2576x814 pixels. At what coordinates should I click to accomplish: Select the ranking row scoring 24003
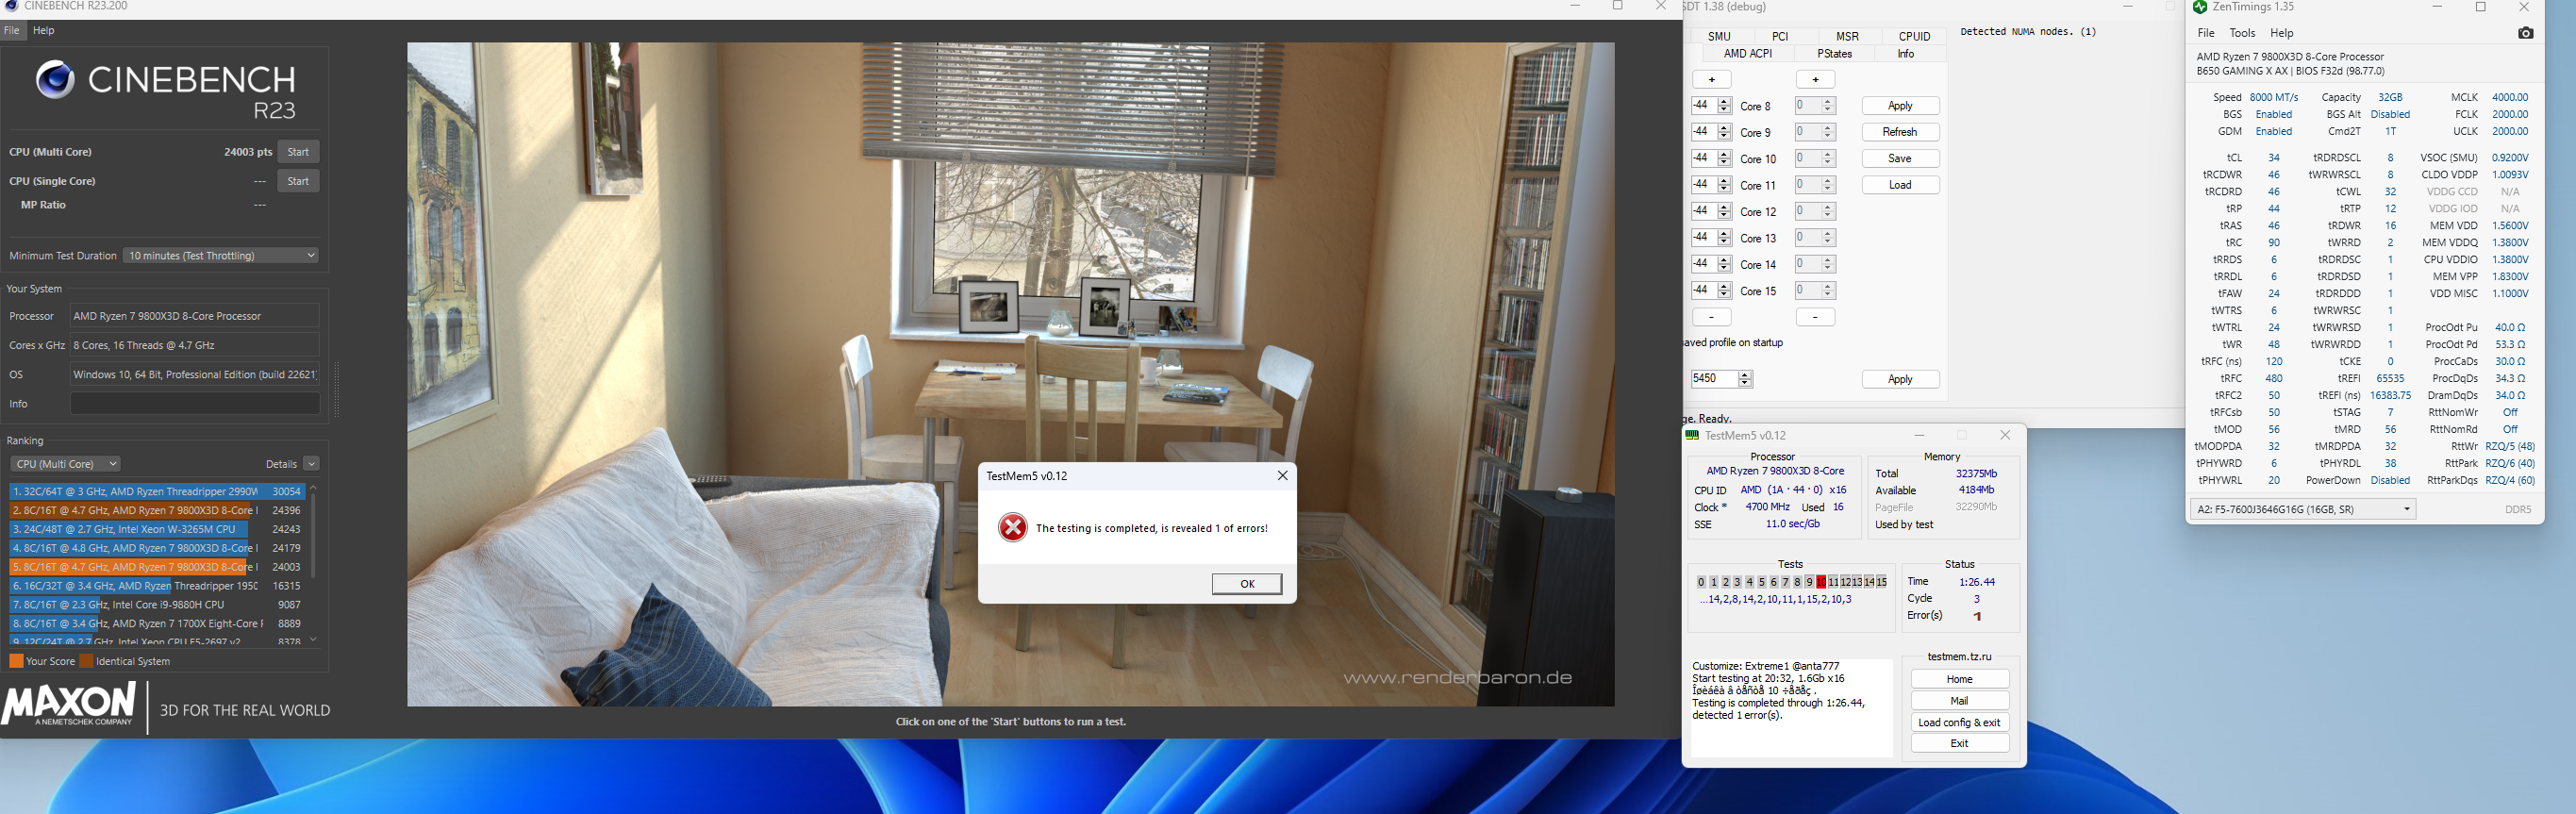pos(157,567)
